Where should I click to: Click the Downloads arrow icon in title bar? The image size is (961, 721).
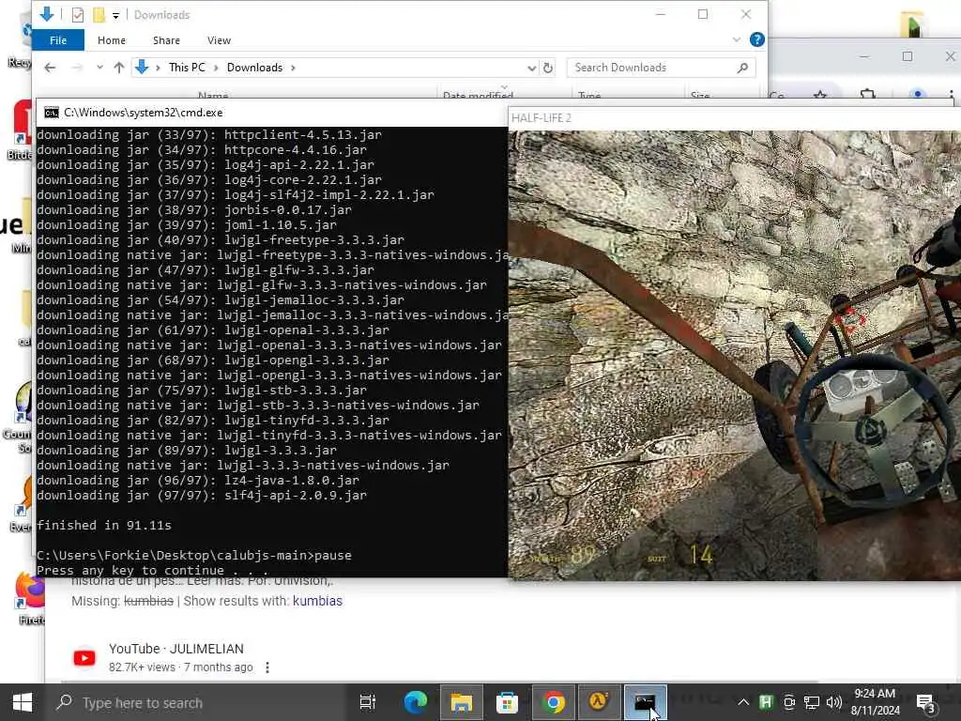47,13
